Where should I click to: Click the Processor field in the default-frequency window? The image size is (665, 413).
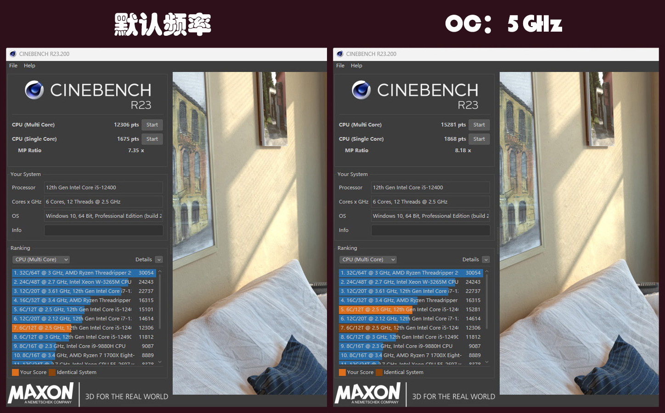point(103,187)
